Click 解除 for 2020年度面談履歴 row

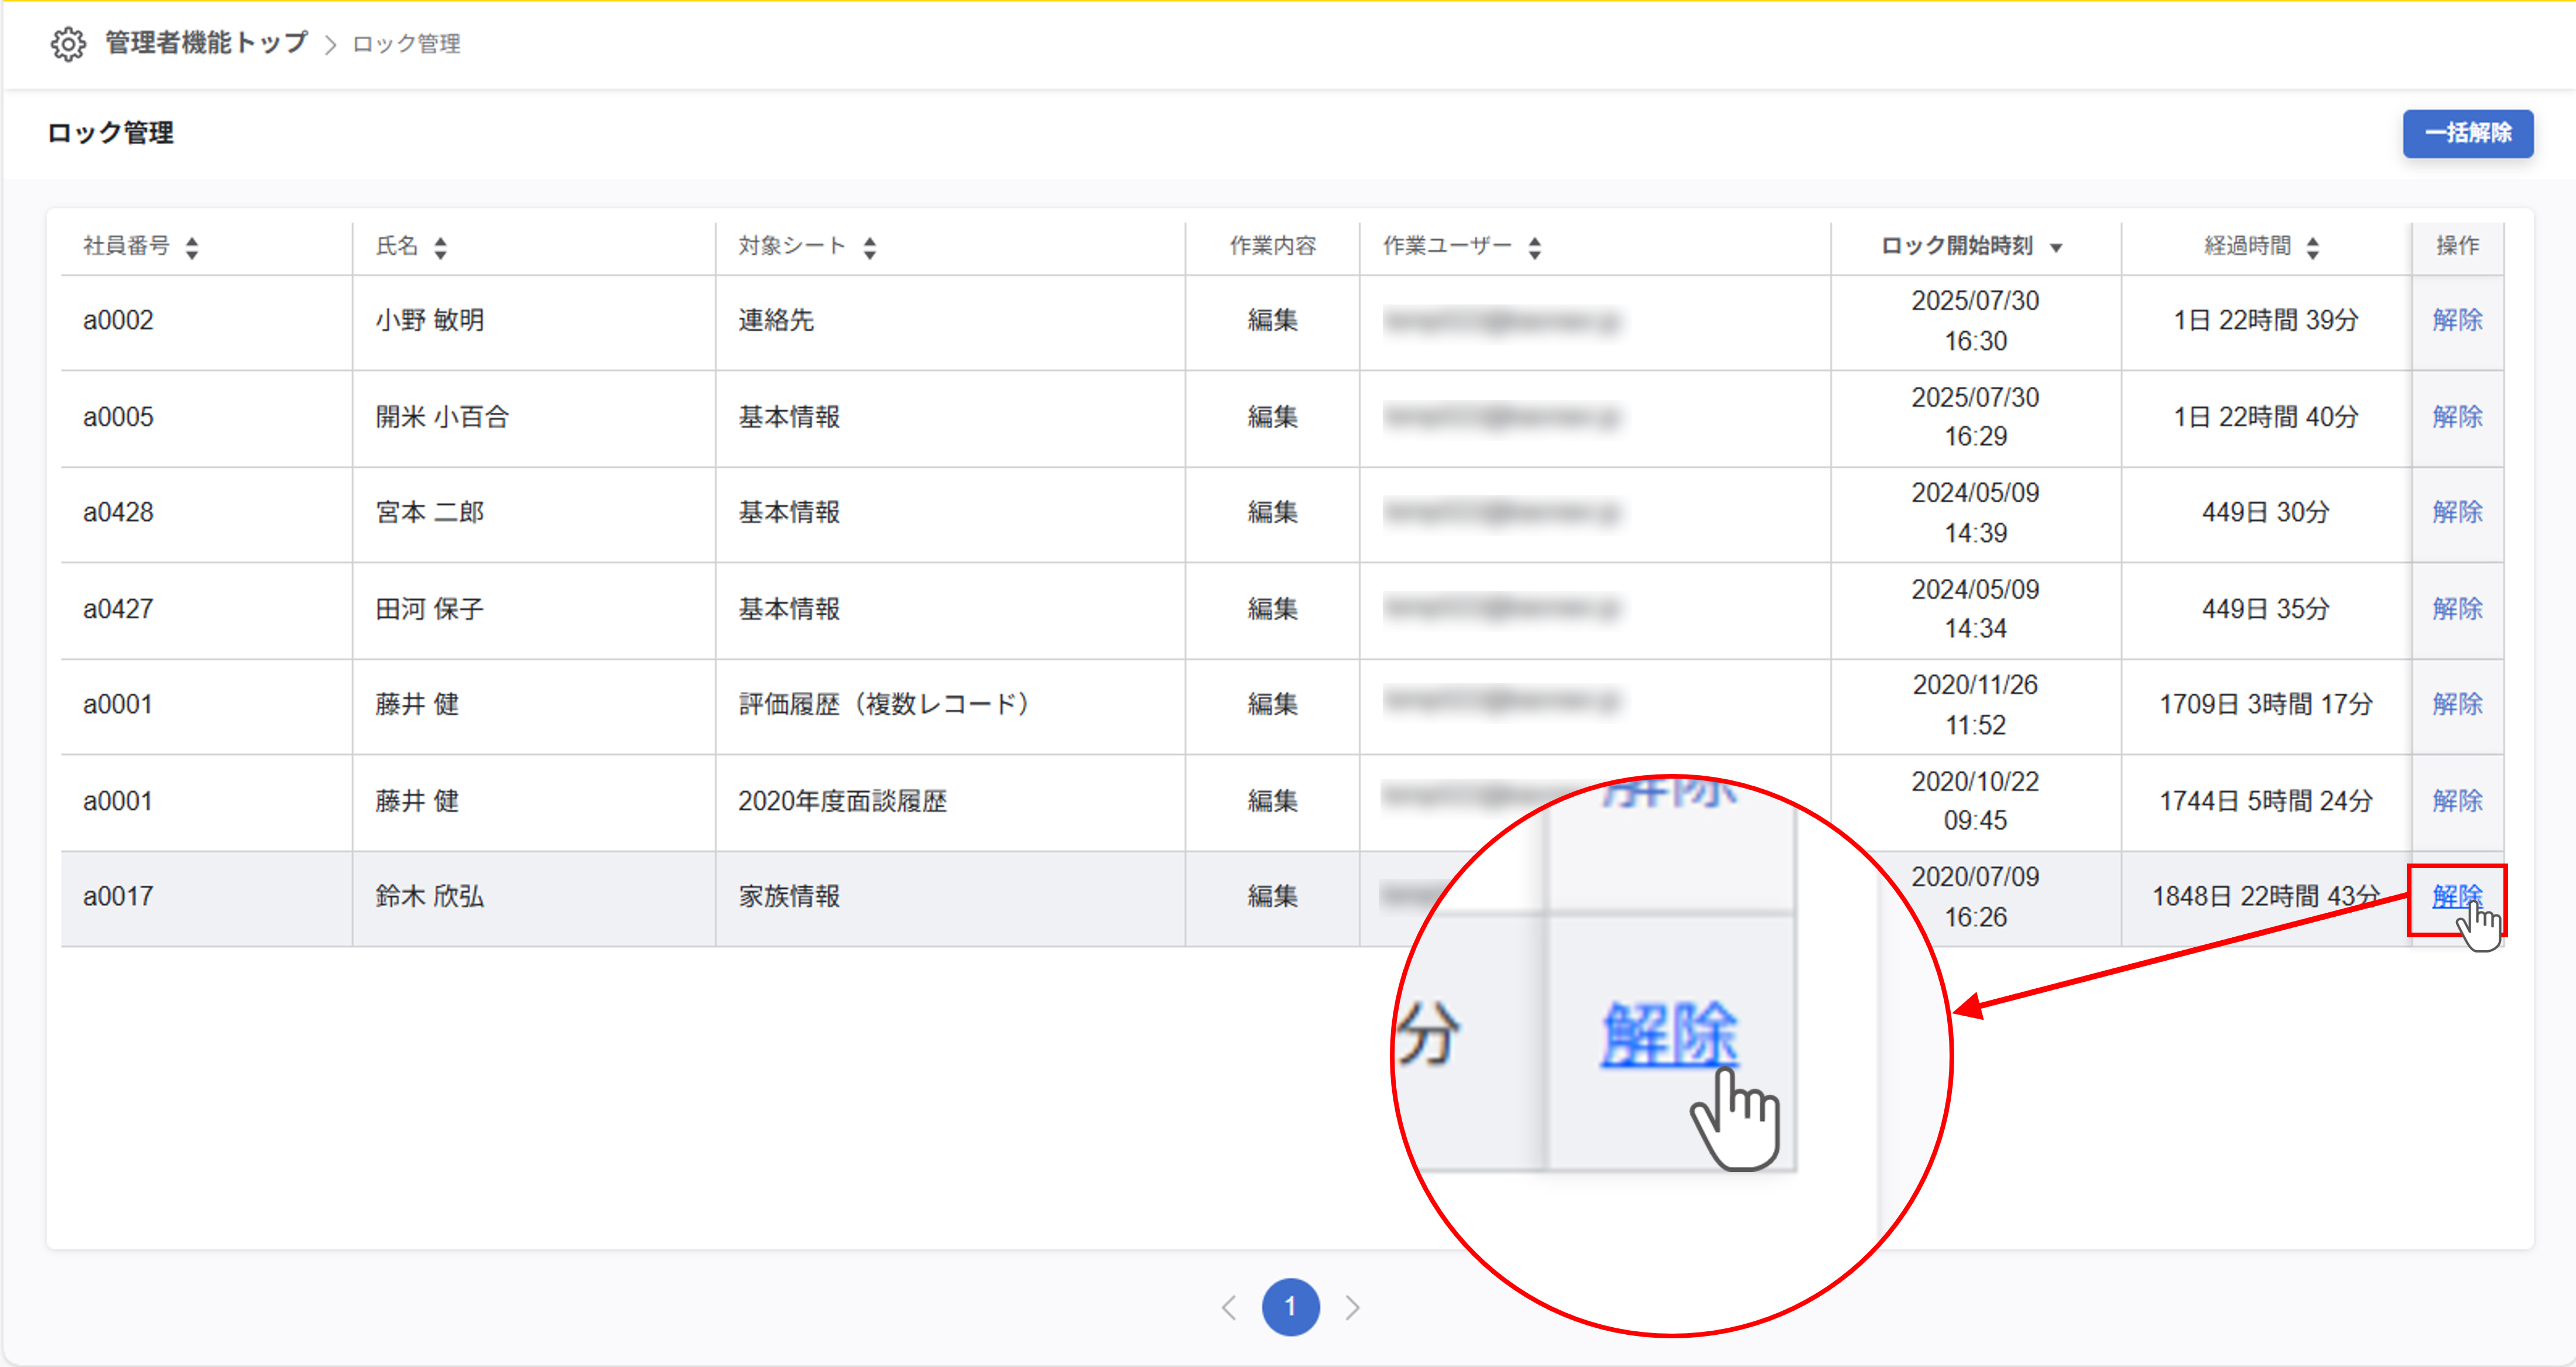(x=2457, y=800)
